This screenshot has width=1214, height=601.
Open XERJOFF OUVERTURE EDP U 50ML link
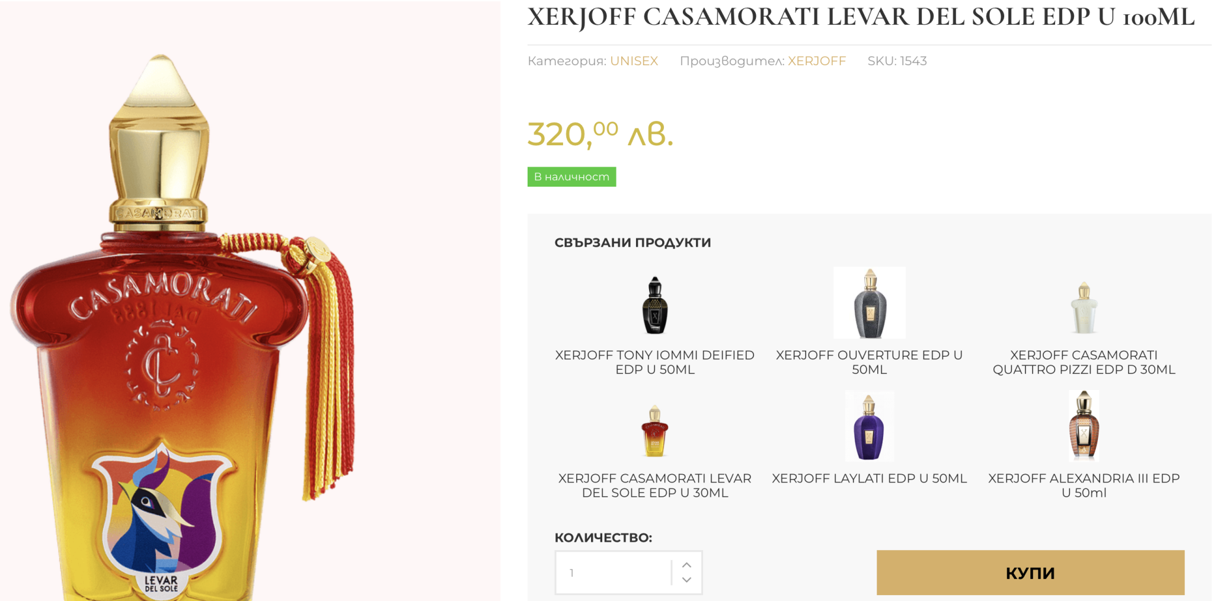click(869, 362)
